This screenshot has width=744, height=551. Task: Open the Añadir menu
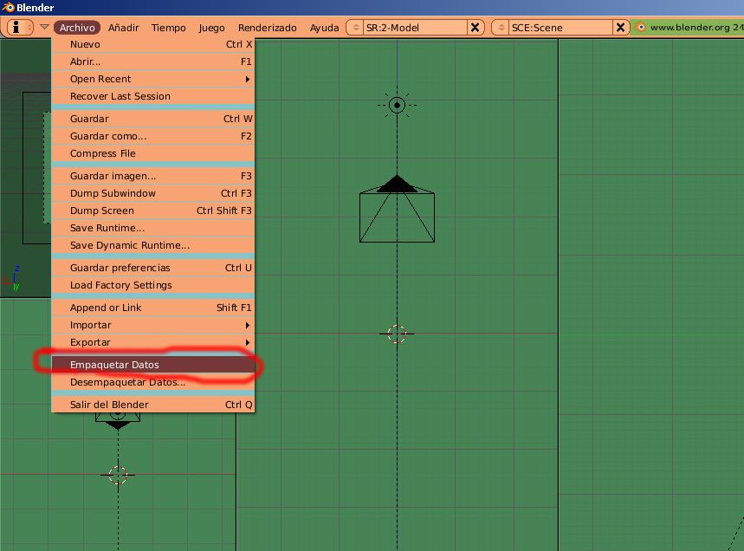[123, 28]
